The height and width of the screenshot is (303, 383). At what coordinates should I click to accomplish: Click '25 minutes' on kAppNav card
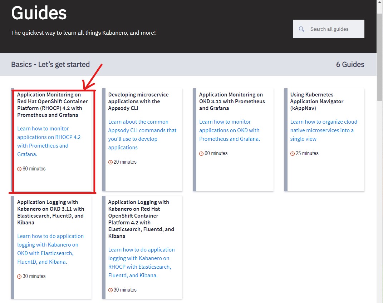tap(307, 153)
